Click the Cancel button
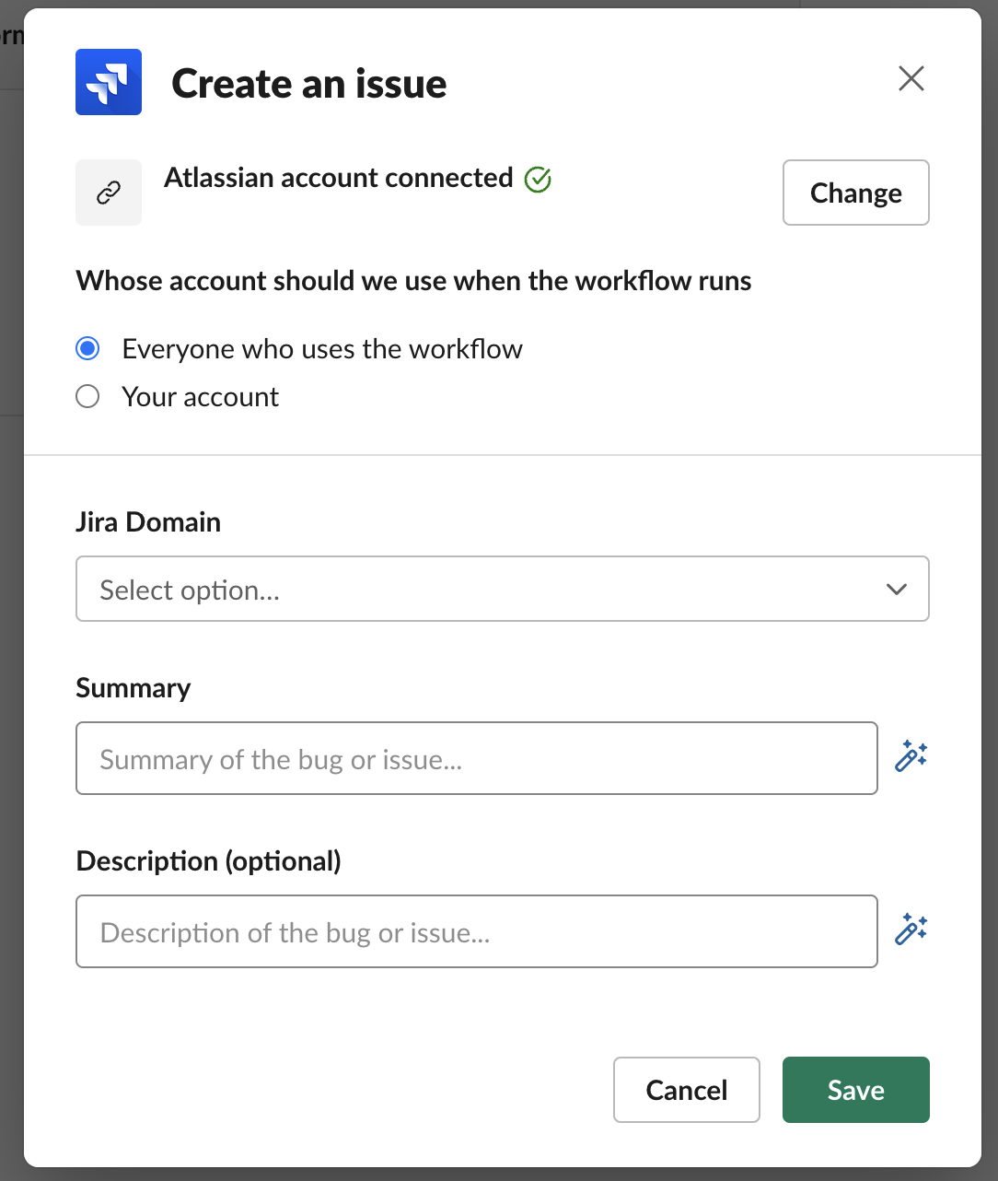998x1181 pixels. (687, 1090)
